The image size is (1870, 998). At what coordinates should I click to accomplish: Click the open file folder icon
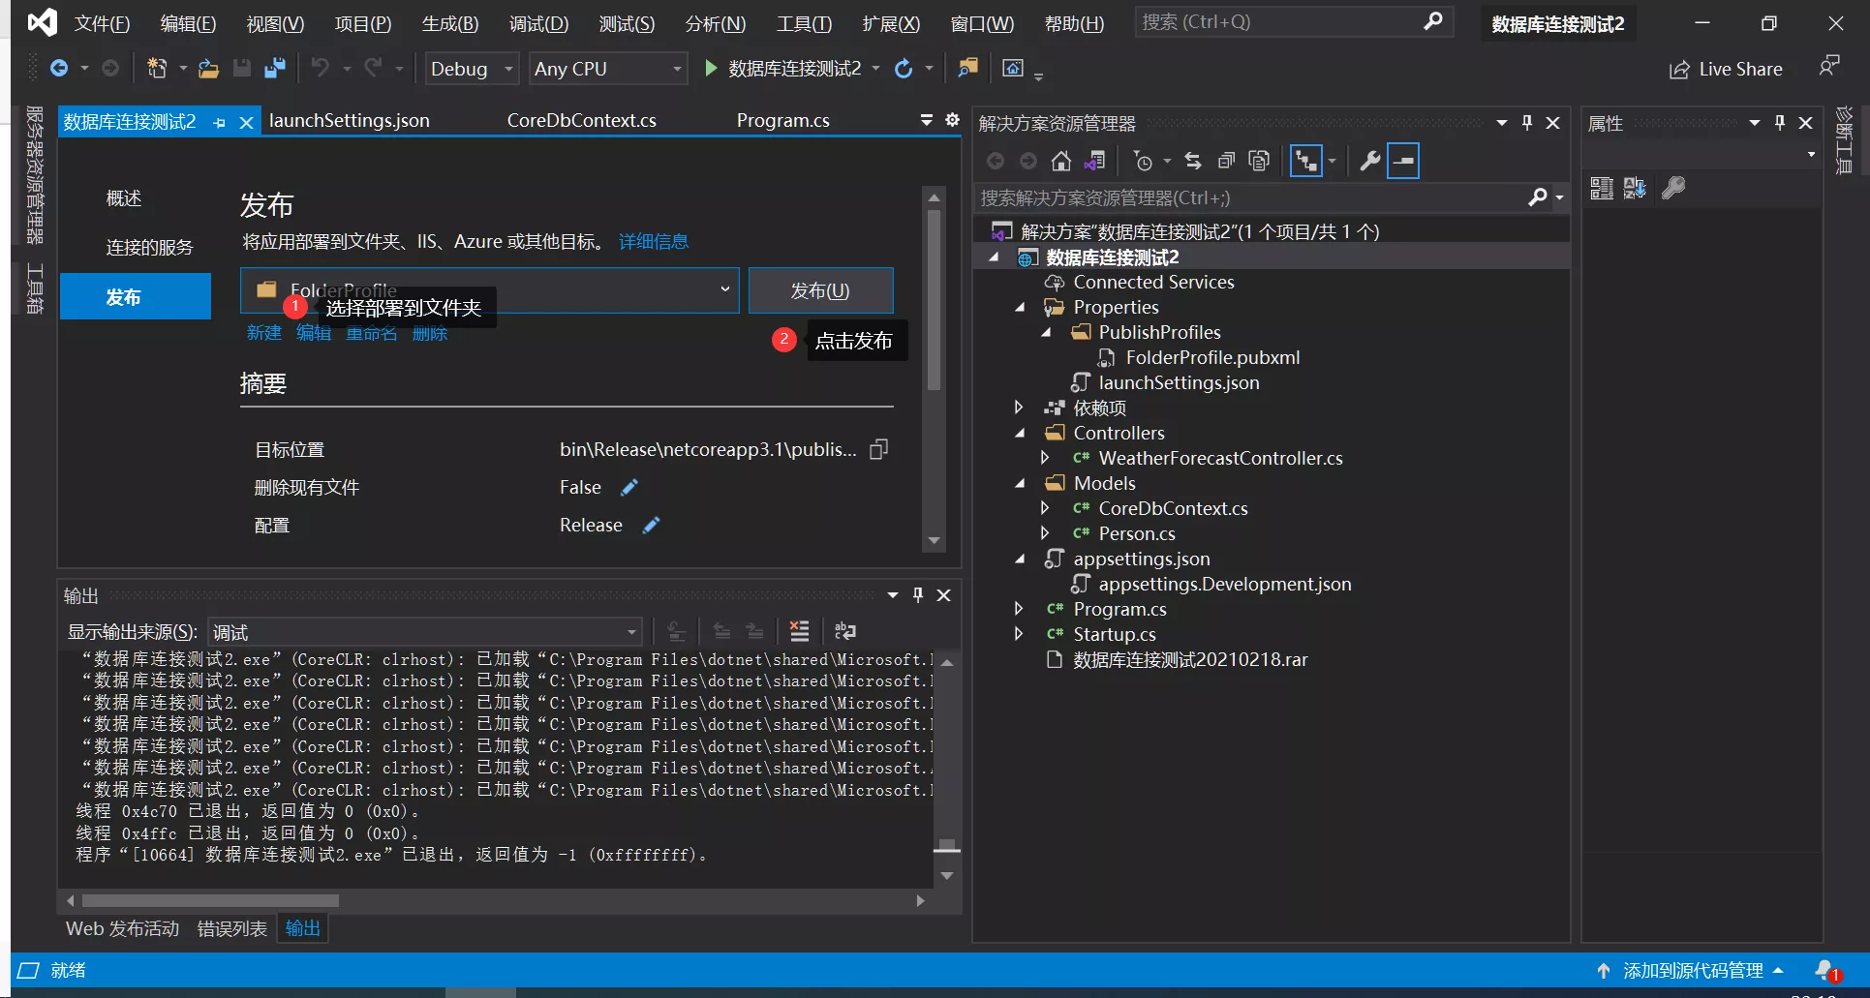(208, 69)
